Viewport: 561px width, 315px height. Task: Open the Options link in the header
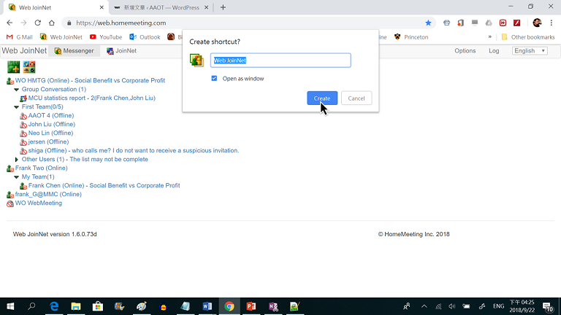pos(465,51)
